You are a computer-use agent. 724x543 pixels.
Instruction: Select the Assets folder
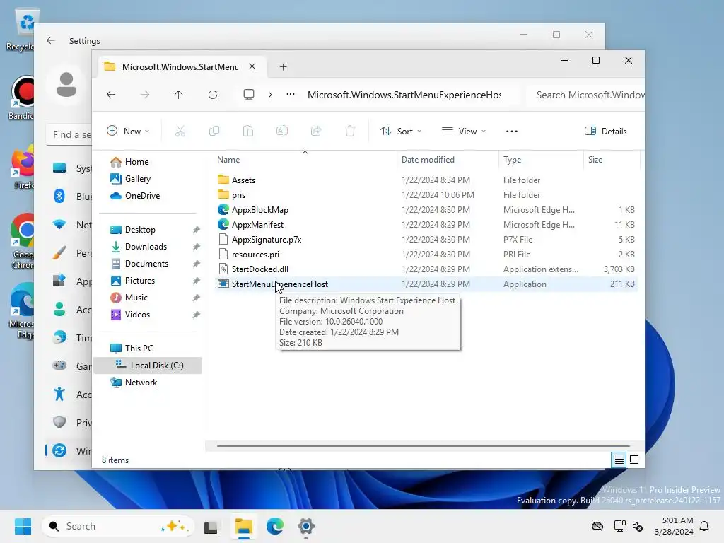[243, 180]
